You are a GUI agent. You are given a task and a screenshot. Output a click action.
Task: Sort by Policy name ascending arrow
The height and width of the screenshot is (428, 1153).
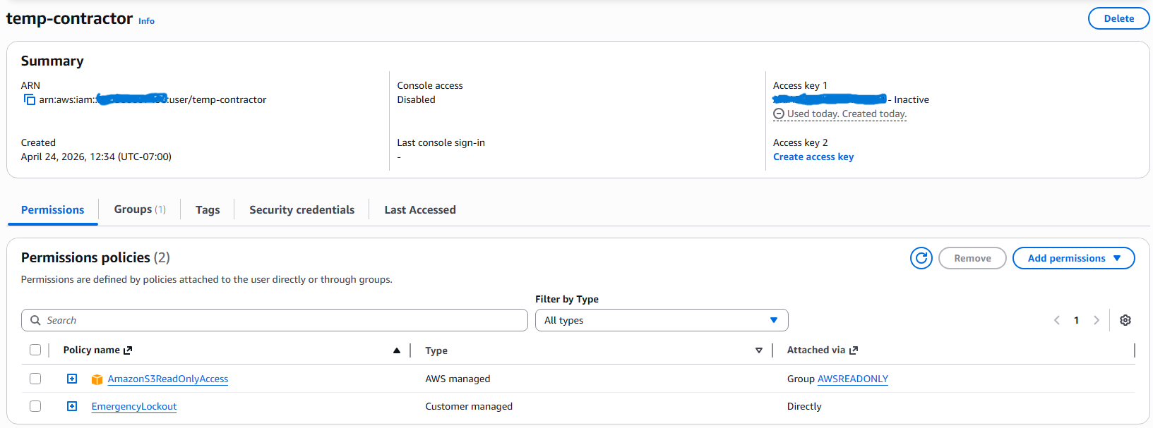pos(397,350)
